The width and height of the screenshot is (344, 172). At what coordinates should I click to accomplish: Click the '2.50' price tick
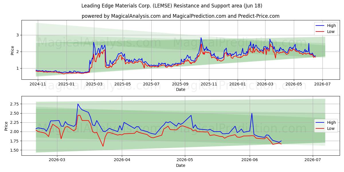coord(14,113)
